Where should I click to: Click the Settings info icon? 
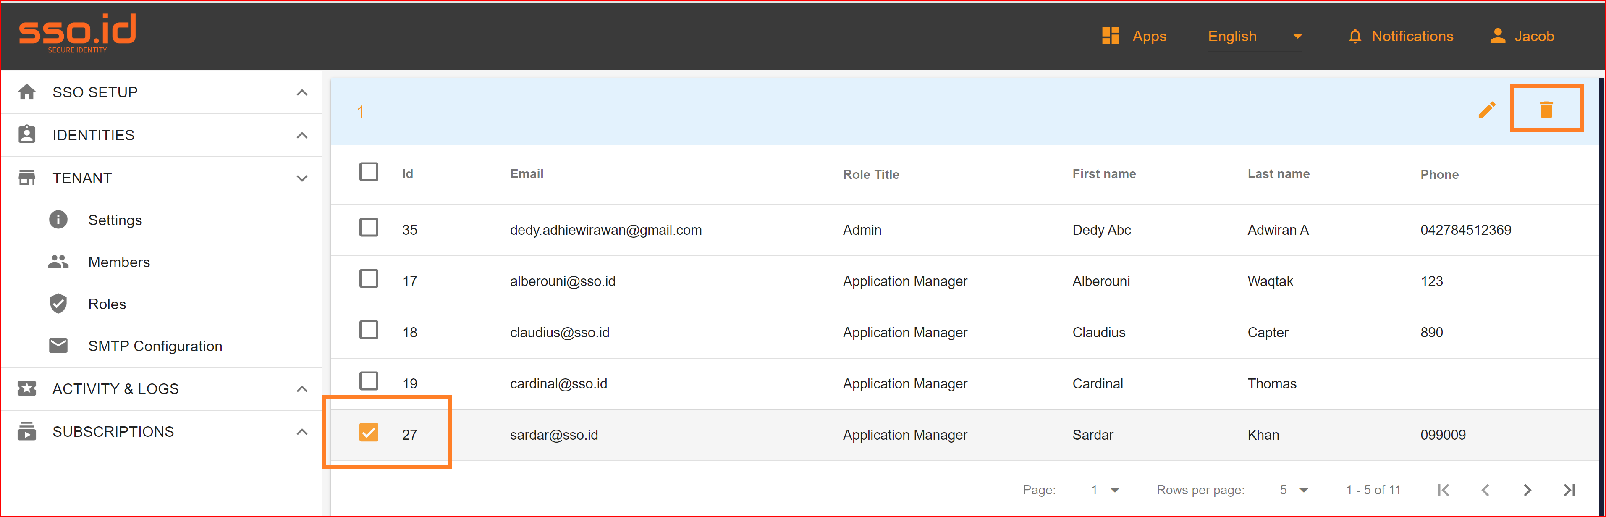pyautogui.click(x=58, y=220)
